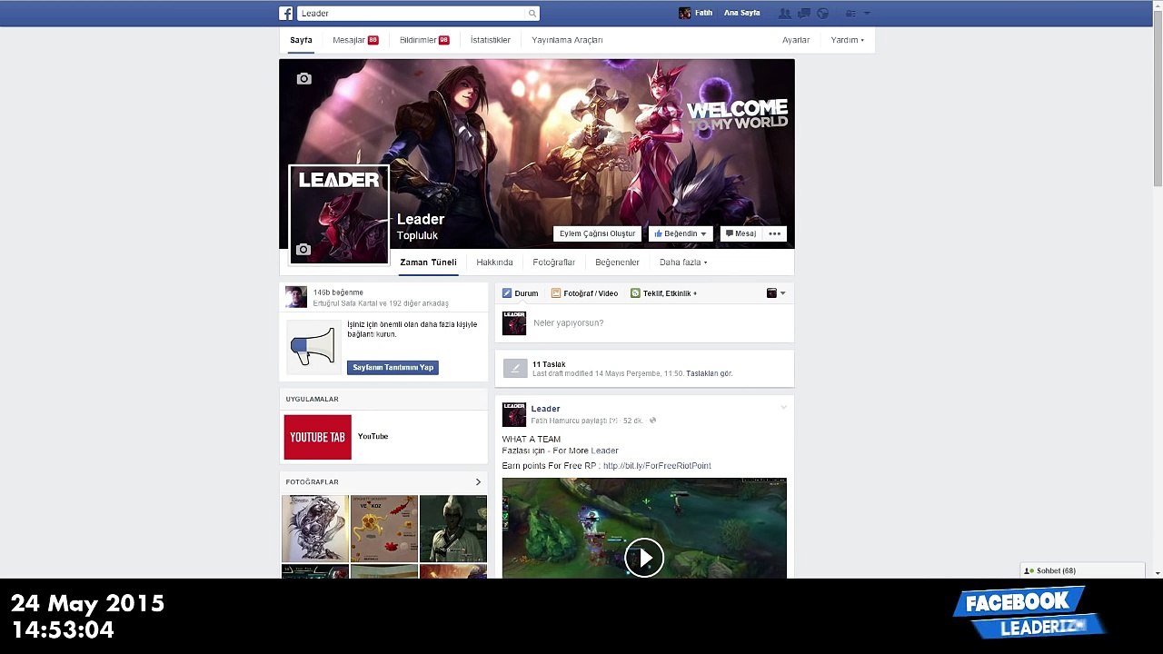Open the Sohbet (68) chat bar
Screen dimensions: 1163x654
pos(1082,570)
